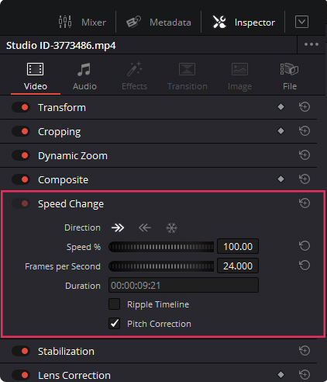Reset the Speed Change section

point(305,203)
